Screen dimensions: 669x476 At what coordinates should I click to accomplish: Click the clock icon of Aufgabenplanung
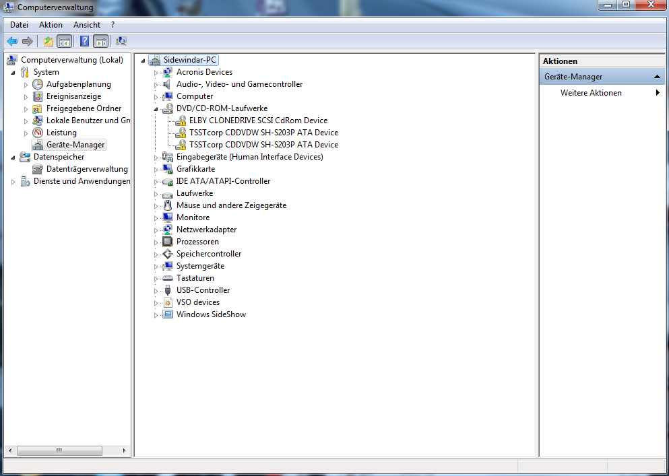pos(38,84)
